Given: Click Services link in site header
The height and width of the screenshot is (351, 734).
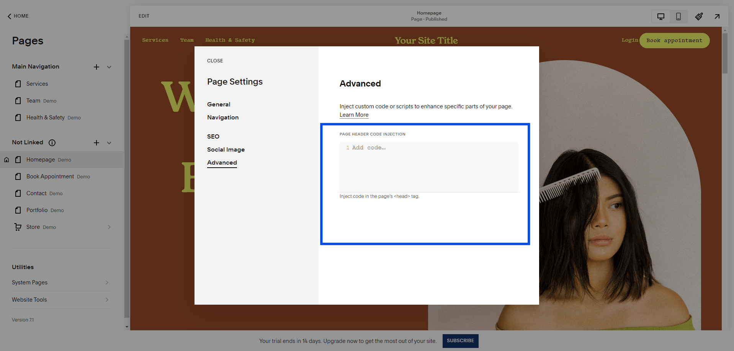Looking at the screenshot, I should pos(155,40).
